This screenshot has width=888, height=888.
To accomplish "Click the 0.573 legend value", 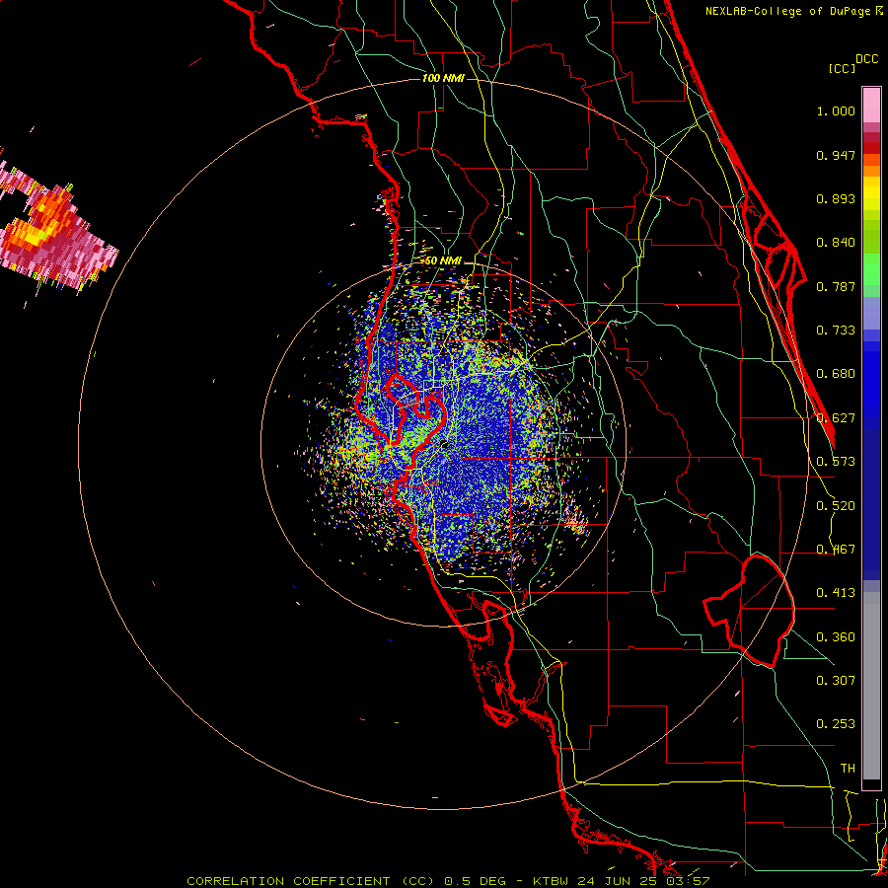I will click(836, 462).
